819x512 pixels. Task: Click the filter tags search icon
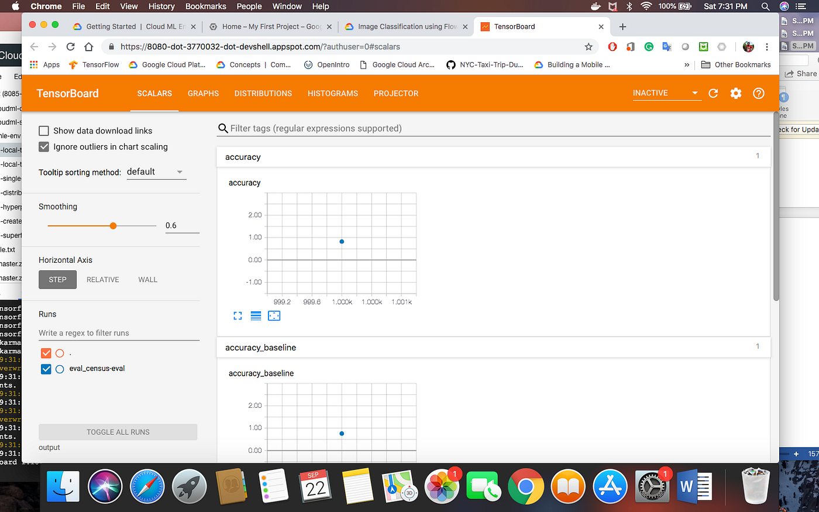[x=223, y=128]
